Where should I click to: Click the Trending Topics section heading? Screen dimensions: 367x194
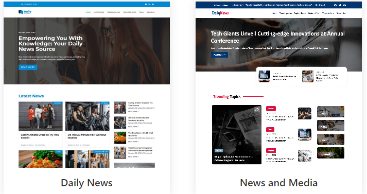pyautogui.click(x=227, y=96)
